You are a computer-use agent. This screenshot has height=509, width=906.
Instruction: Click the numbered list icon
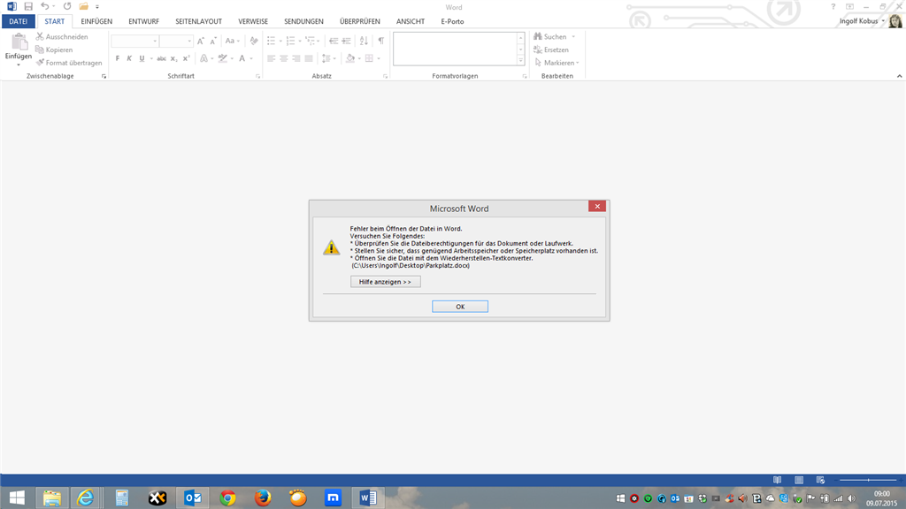pyautogui.click(x=290, y=41)
